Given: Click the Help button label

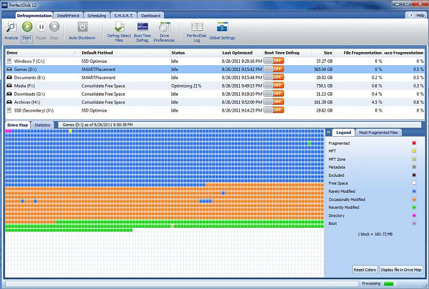Looking at the screenshot, I should (x=420, y=15).
